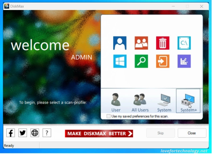This screenshot has height=154, width=212.
Task: Click the DiskMax app icon in title bar
Action: 7,6
